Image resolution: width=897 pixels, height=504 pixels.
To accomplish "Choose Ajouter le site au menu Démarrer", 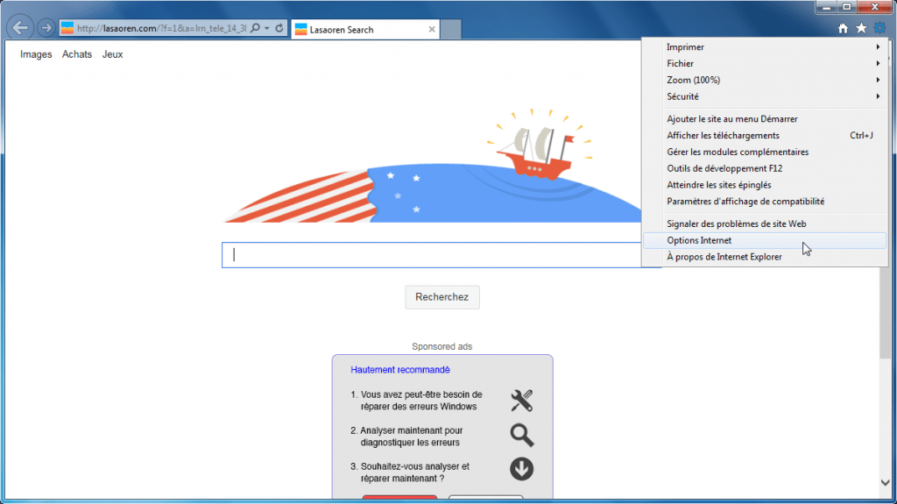I will tap(765, 119).
